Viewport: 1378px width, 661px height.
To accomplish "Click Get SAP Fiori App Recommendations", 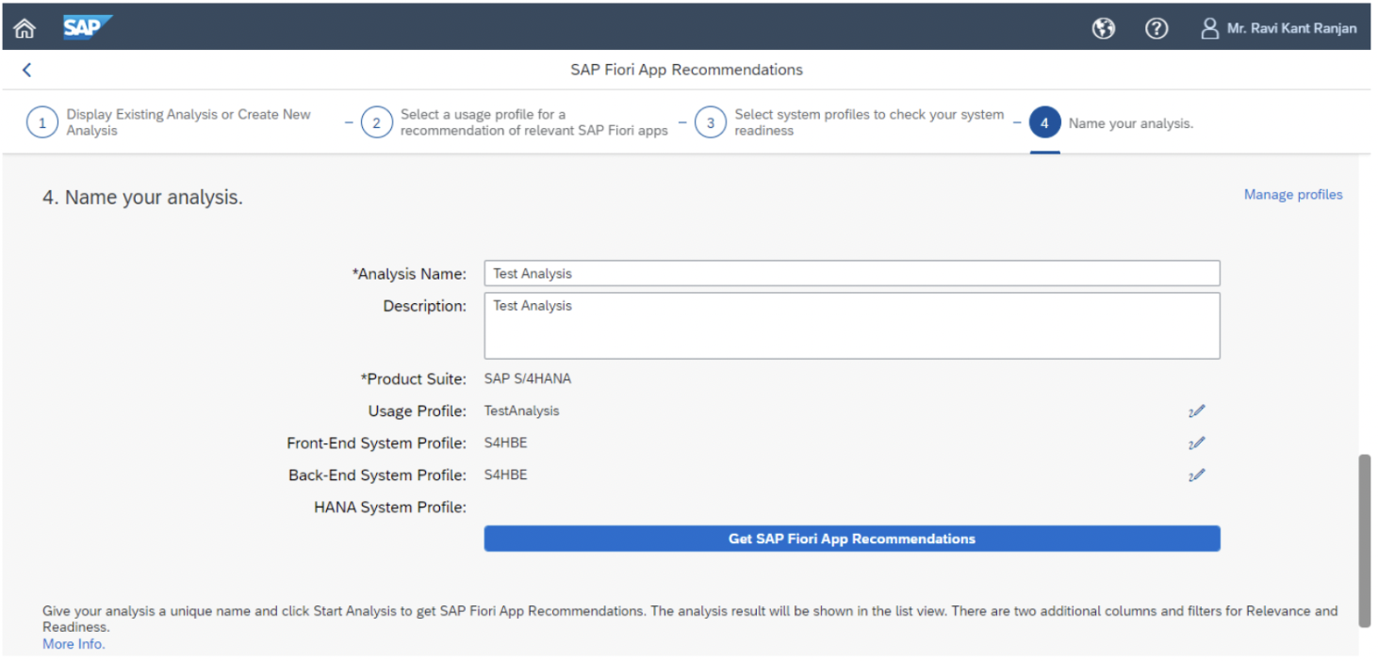I will coord(851,538).
